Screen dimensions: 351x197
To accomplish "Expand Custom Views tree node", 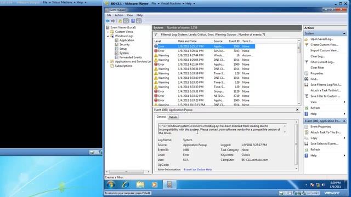I will point(108,32).
